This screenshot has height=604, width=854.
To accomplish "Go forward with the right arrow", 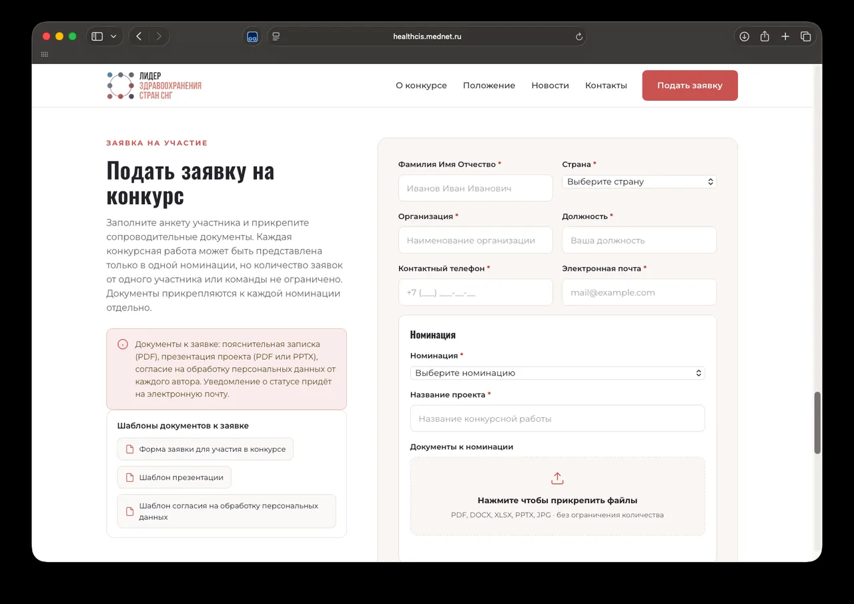I will point(159,37).
